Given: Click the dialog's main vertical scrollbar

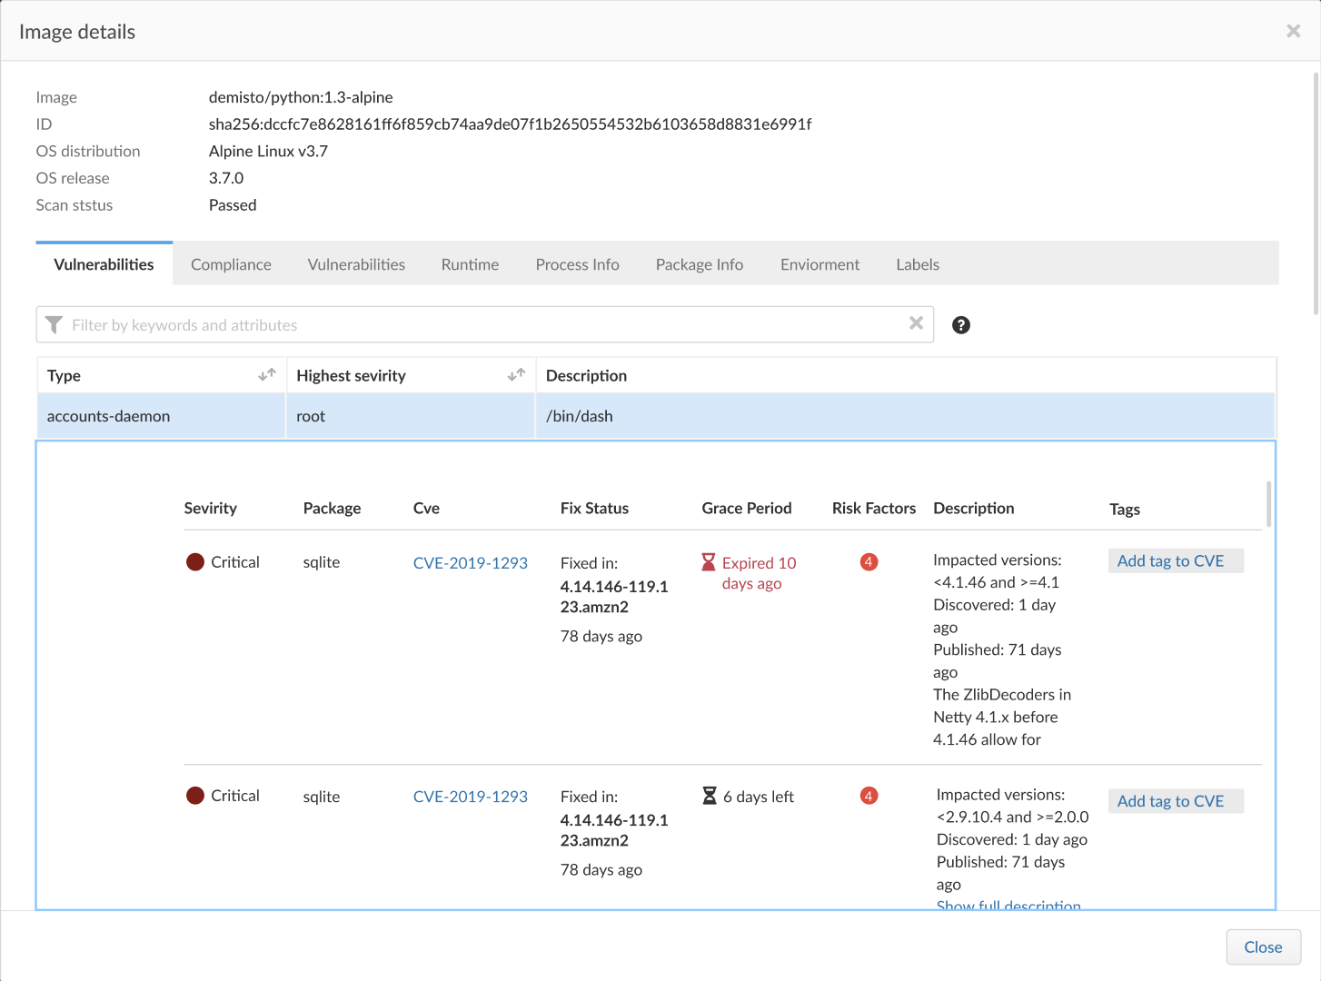Looking at the screenshot, I should [x=1316, y=194].
